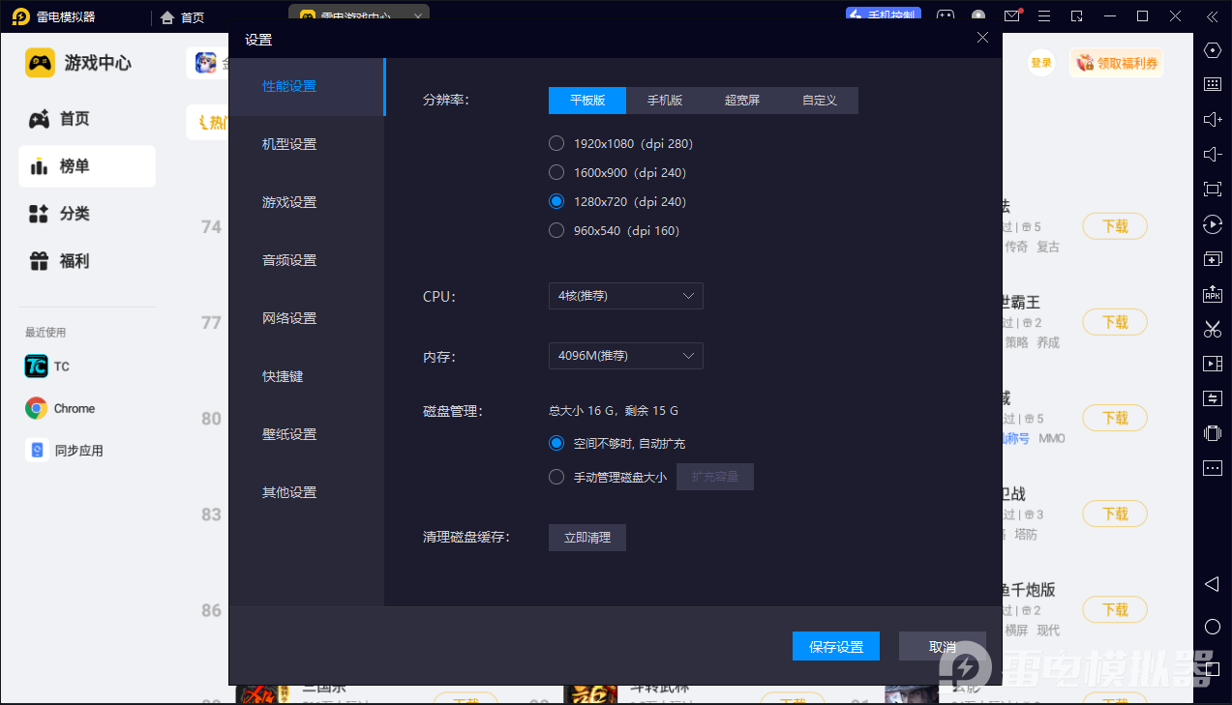The width and height of the screenshot is (1232, 705).
Task: Click 立即清理 clear cache button
Action: [x=587, y=538]
